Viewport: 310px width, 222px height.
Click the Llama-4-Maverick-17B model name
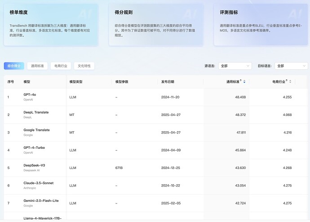pos(43,218)
